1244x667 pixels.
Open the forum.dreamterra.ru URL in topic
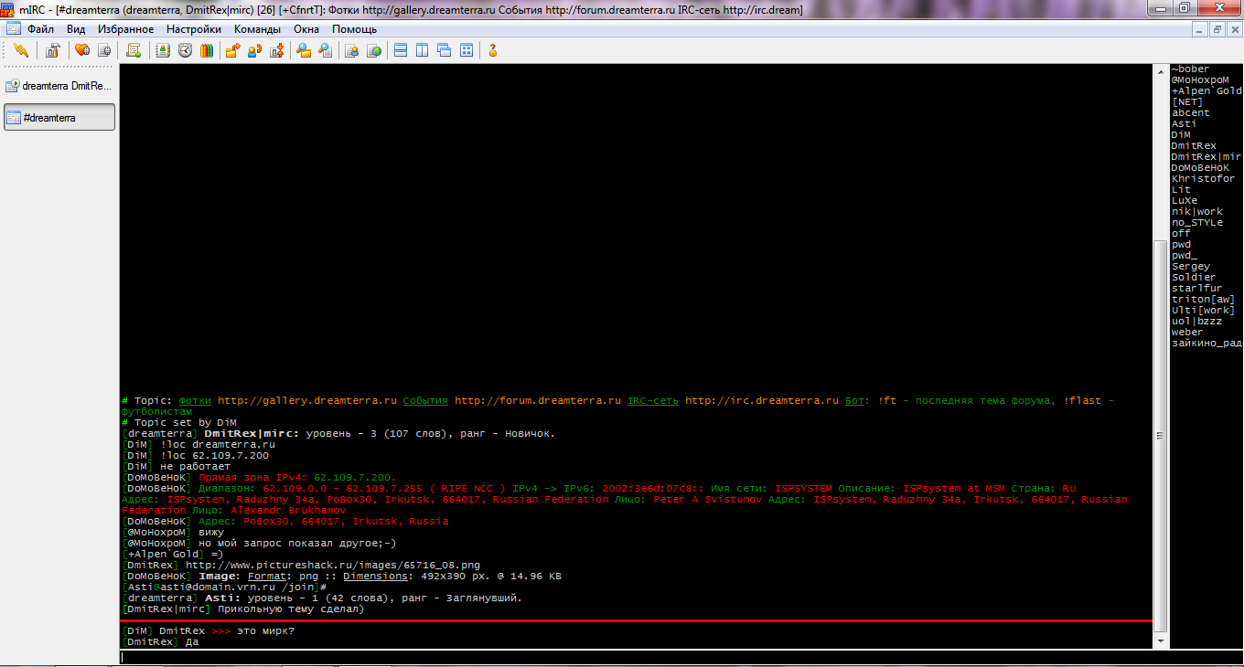click(x=538, y=401)
